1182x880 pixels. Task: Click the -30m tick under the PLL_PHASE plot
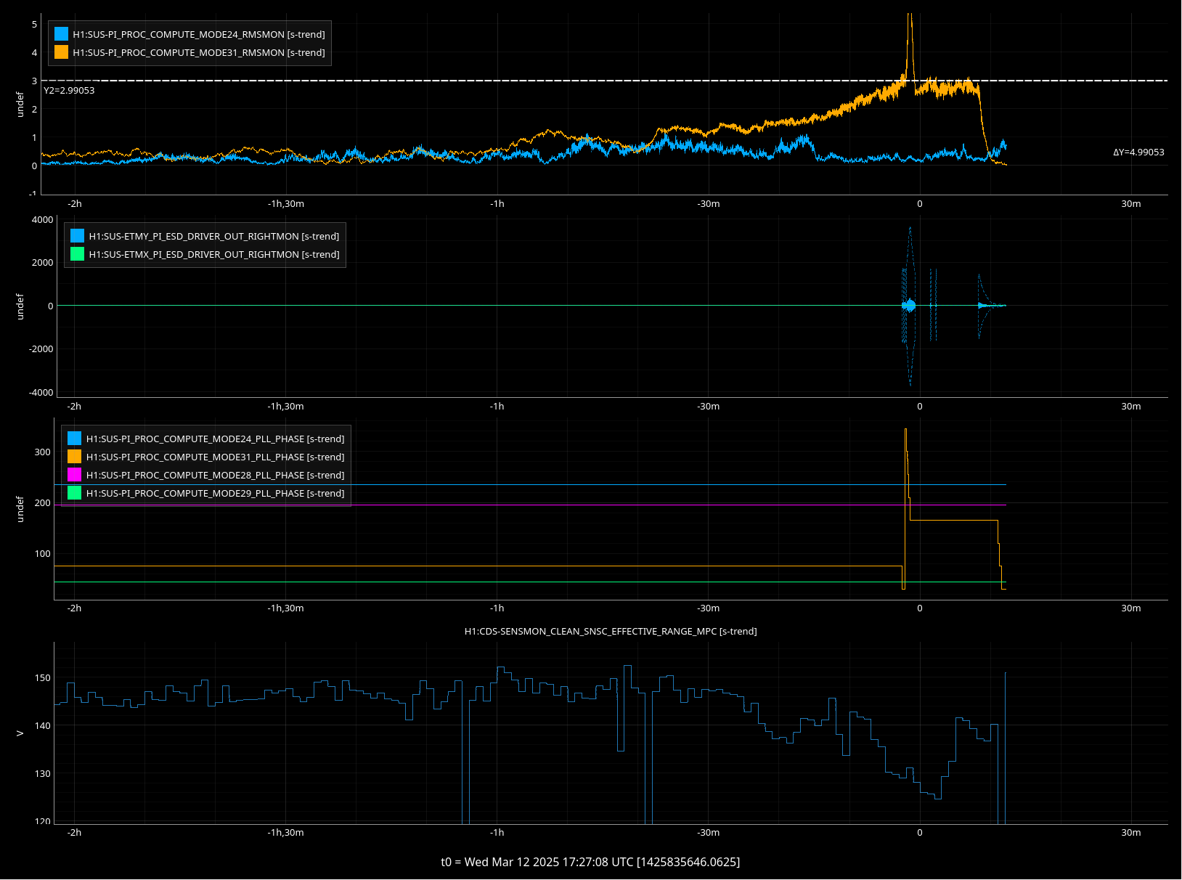(x=709, y=608)
